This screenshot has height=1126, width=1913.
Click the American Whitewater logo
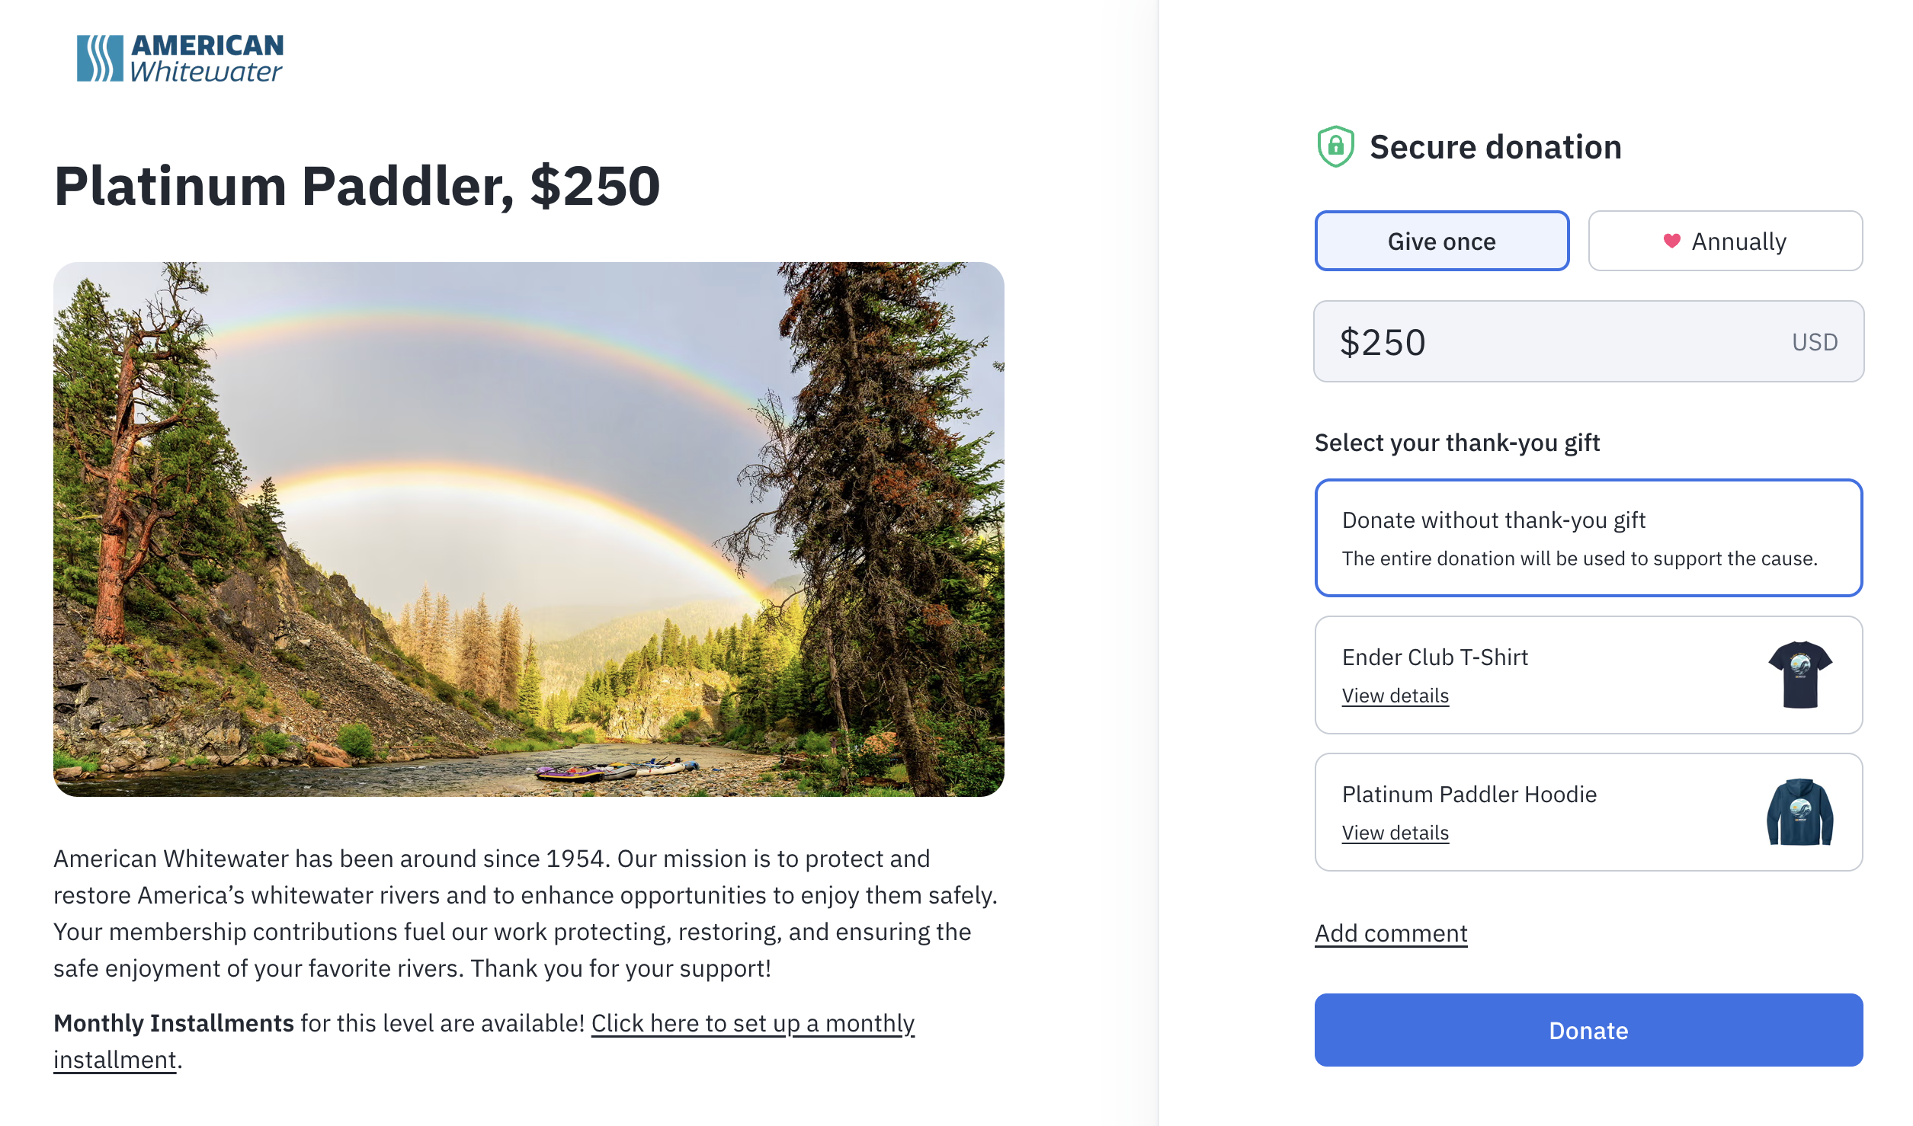click(x=180, y=58)
